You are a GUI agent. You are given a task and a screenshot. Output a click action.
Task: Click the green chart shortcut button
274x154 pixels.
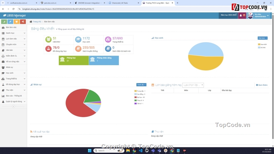[4, 22]
